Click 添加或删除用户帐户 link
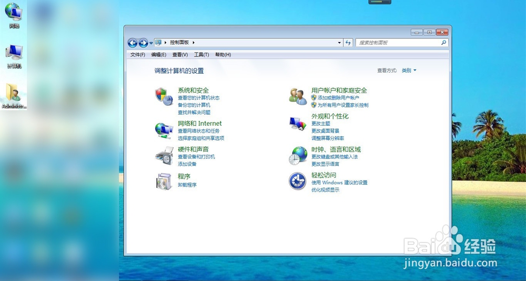526x281 pixels. [x=338, y=98]
